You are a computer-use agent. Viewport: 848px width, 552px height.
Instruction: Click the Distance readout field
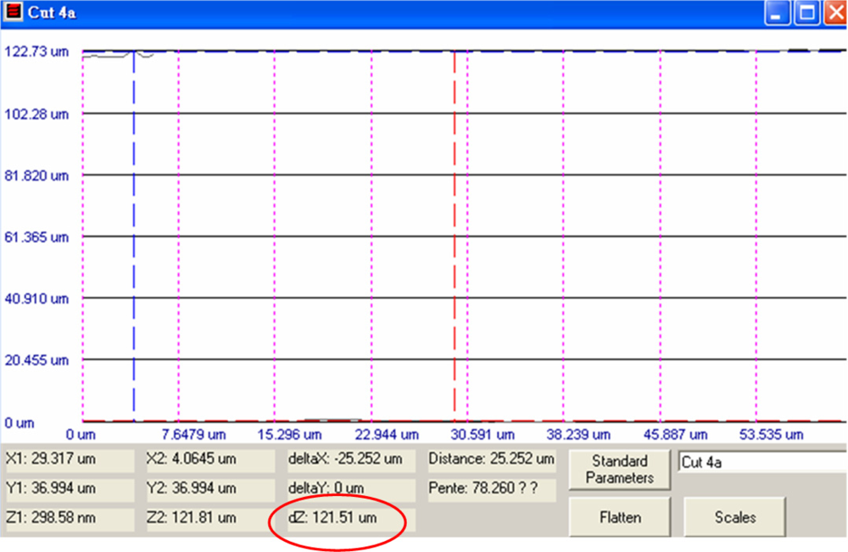491,460
